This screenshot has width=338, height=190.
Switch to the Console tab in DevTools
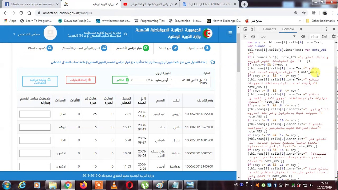[288, 29]
